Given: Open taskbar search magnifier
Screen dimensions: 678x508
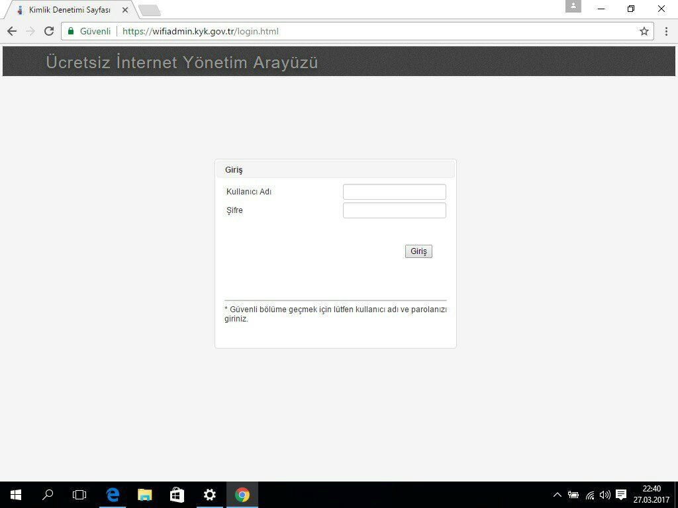Looking at the screenshot, I should pyautogui.click(x=48, y=495).
